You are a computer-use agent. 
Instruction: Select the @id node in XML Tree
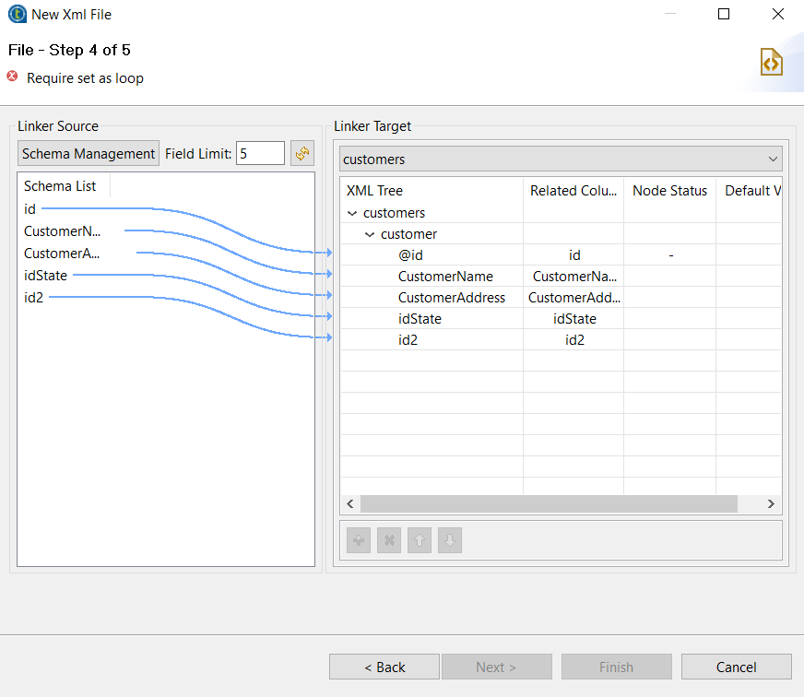(x=410, y=255)
